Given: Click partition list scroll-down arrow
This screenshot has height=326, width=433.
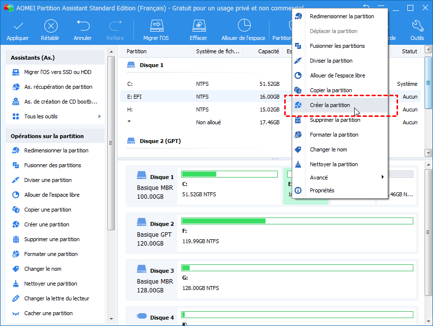Looking at the screenshot, I should pos(428,152).
